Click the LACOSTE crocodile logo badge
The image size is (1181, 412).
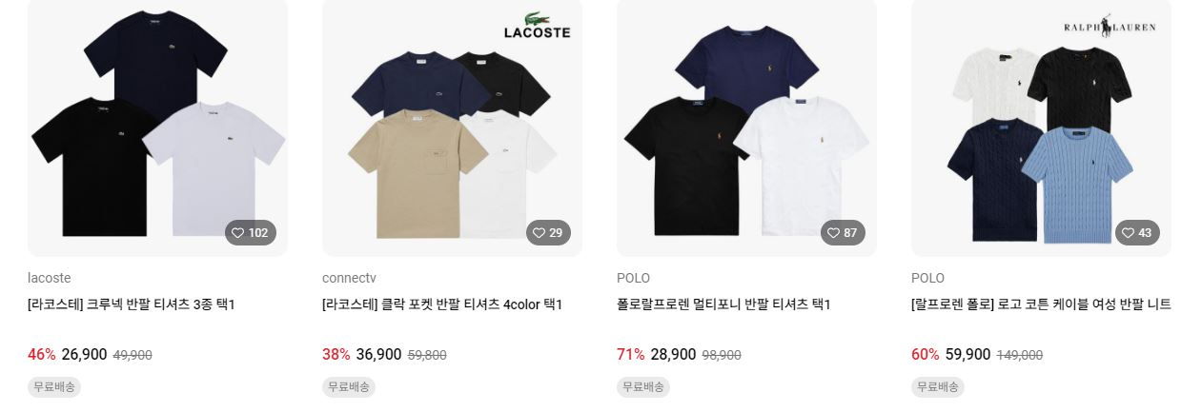point(537,26)
